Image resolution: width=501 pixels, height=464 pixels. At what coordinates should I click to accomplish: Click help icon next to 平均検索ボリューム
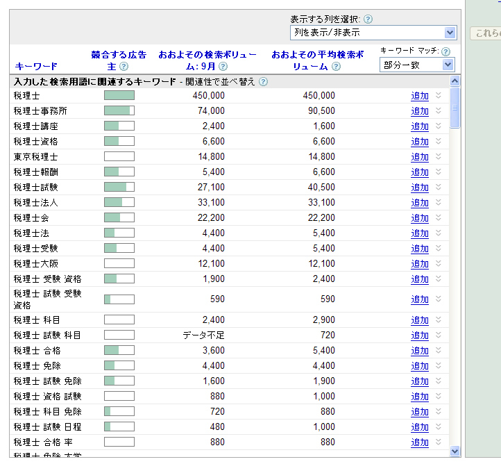(x=336, y=67)
